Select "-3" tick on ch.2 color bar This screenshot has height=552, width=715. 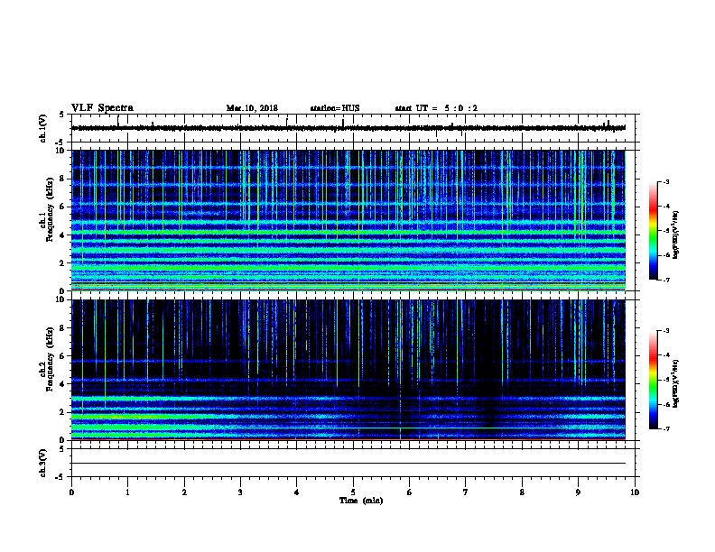click(665, 331)
